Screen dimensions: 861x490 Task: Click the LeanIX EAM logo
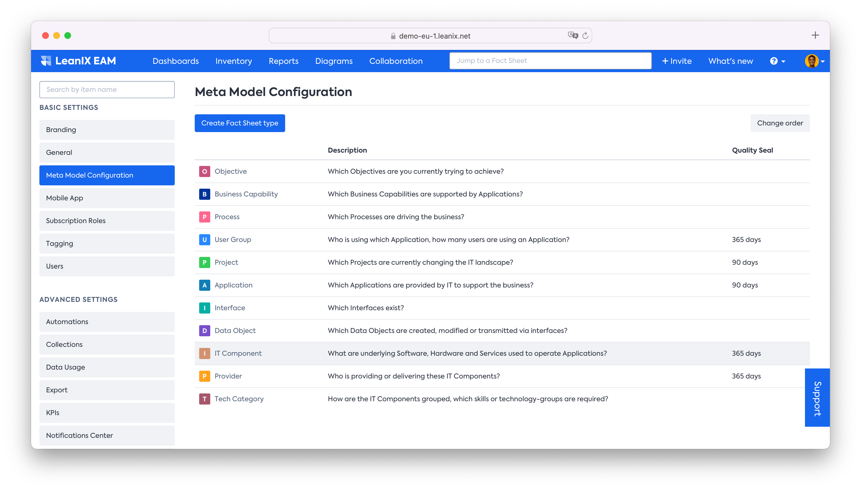coord(78,61)
